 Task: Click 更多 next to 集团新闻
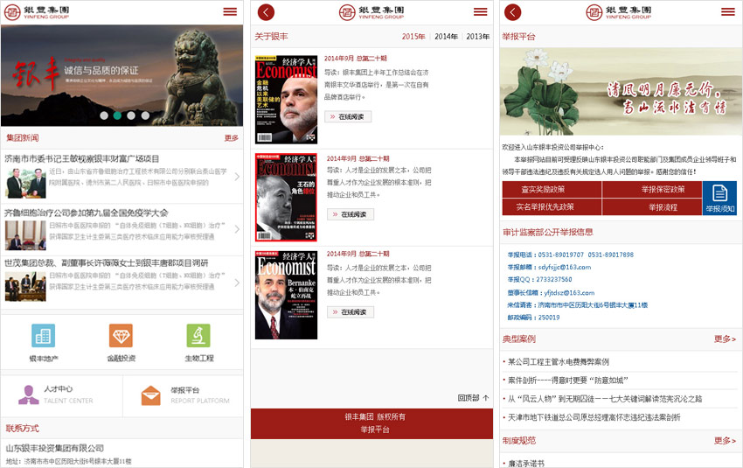tap(232, 138)
